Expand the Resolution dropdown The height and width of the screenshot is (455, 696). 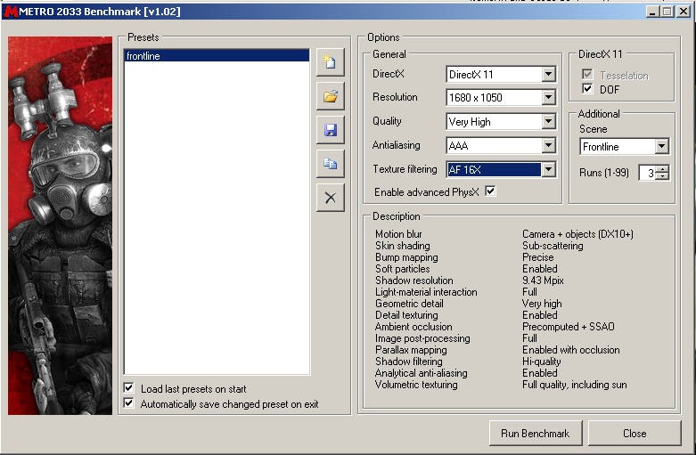pyautogui.click(x=548, y=98)
